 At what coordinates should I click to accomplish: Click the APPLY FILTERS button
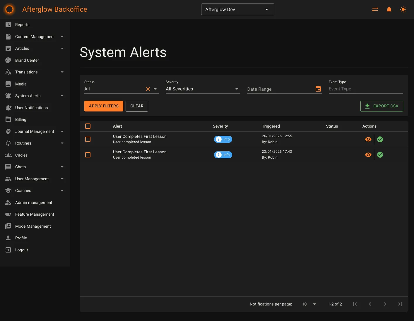pos(104,106)
